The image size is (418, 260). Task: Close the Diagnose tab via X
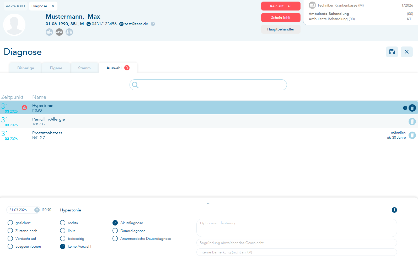point(53,6)
